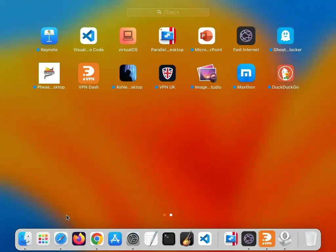Click the DuckDuckGo label text

(285, 87)
